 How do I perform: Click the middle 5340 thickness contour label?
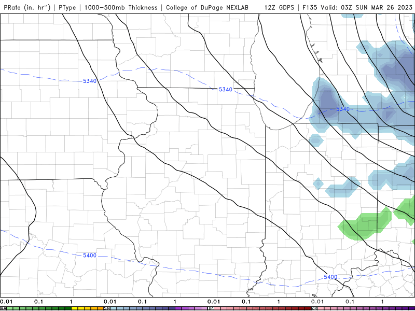point(225,90)
